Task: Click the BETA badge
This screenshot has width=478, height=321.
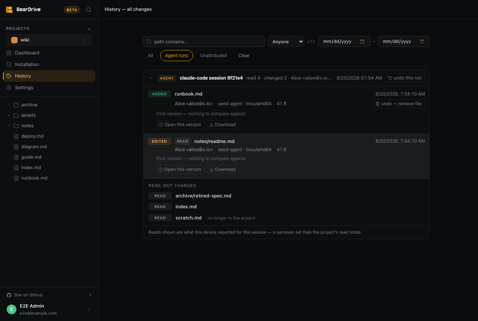Action: click(x=72, y=10)
